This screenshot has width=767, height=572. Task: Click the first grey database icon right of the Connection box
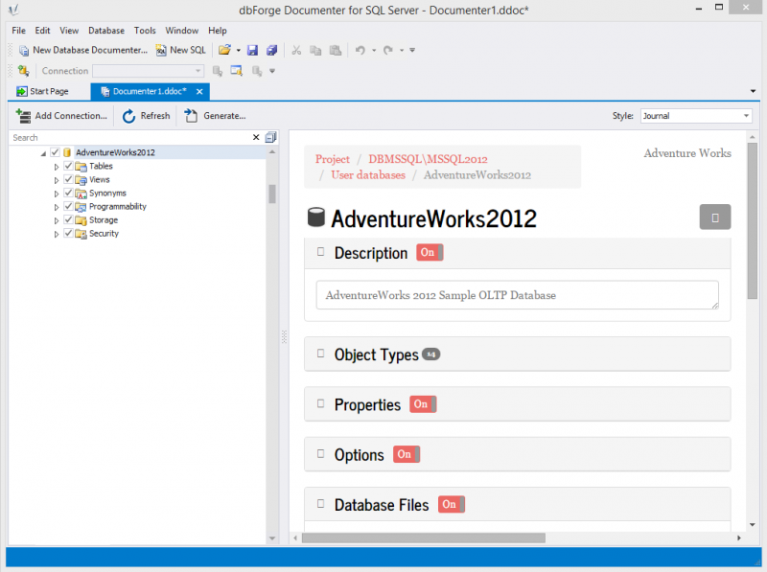click(x=218, y=71)
